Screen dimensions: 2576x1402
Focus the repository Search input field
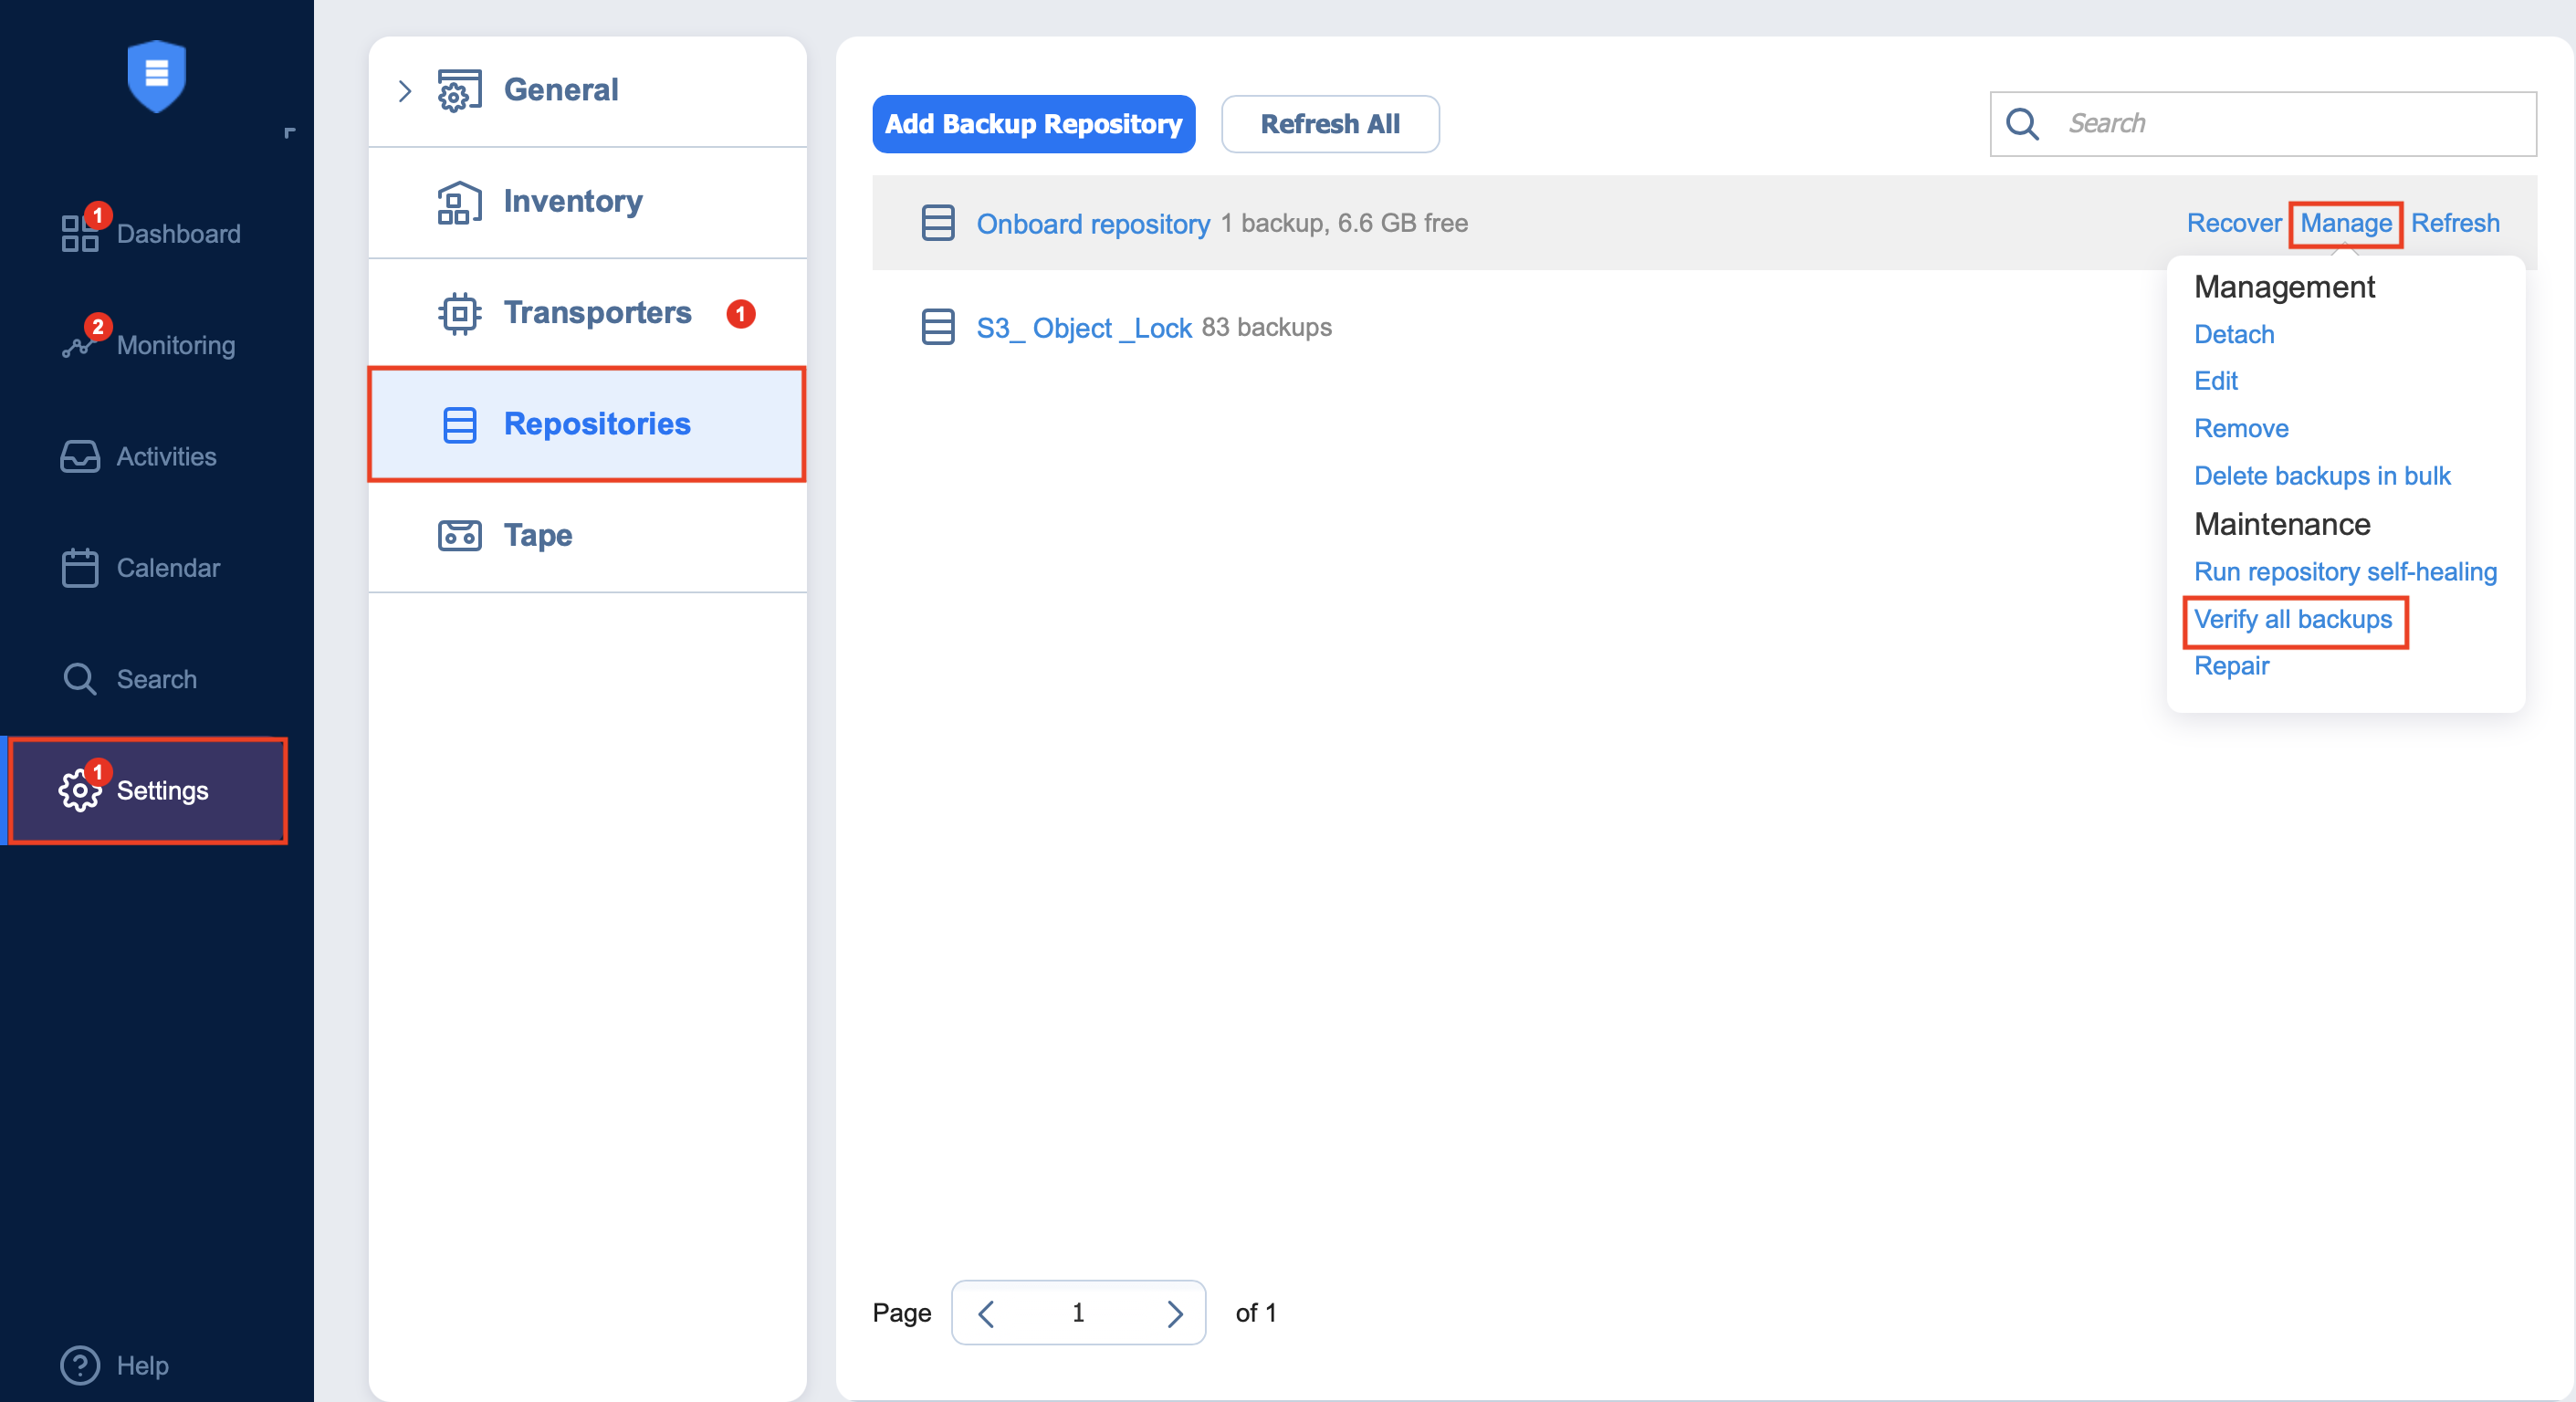tap(2263, 124)
